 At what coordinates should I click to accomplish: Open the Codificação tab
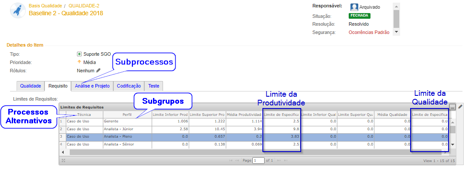tap(129, 86)
